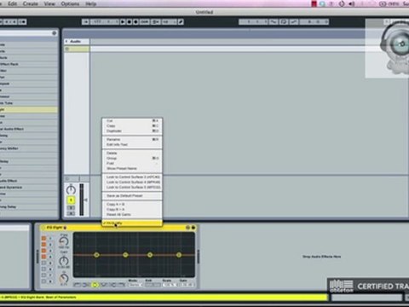Open the EQ Eight Mode dropdown
The image size is (409, 307).
[x=135, y=285]
